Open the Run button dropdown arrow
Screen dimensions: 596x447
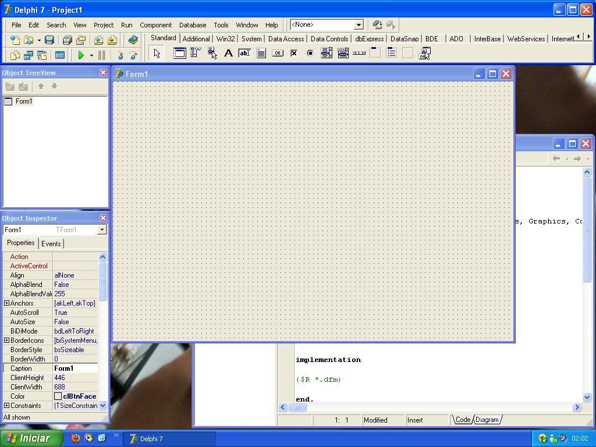pyautogui.click(x=91, y=55)
